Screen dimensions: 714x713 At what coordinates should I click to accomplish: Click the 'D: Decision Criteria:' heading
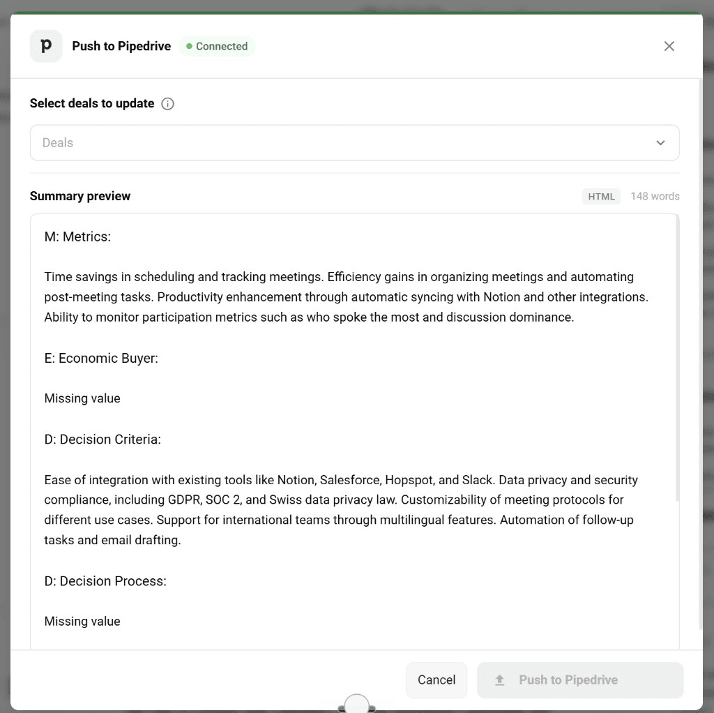pos(102,440)
